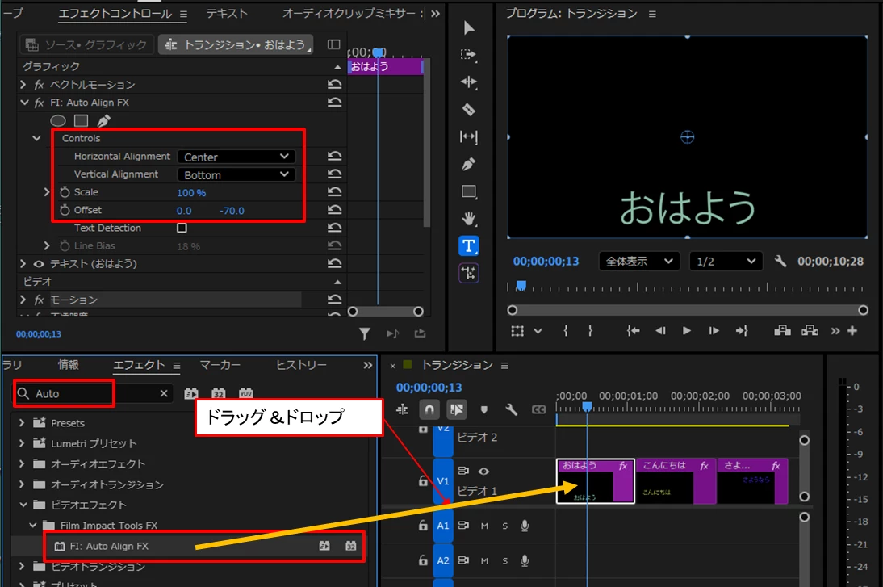883x587 pixels.
Task: Select the こんにちは clip on V1
Action: [x=676, y=481]
